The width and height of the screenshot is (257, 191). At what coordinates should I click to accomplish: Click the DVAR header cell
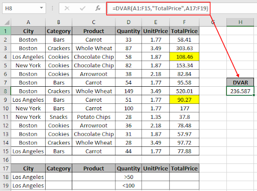pos(240,83)
